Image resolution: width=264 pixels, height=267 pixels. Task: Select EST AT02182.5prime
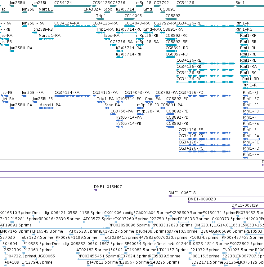pos(92,250)
